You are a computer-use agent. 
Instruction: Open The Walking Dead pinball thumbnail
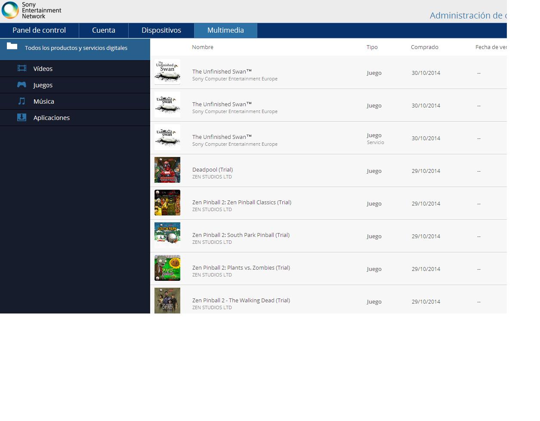pos(167,301)
